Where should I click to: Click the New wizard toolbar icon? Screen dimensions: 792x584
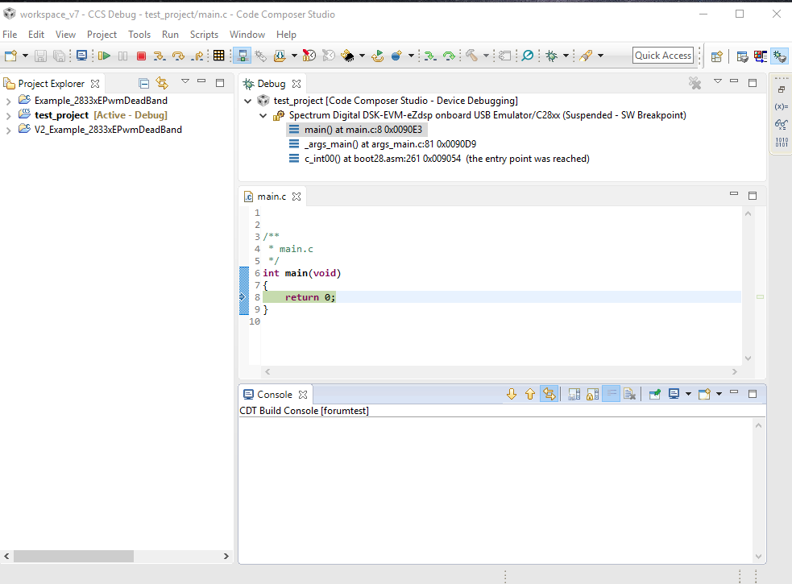click(11, 56)
